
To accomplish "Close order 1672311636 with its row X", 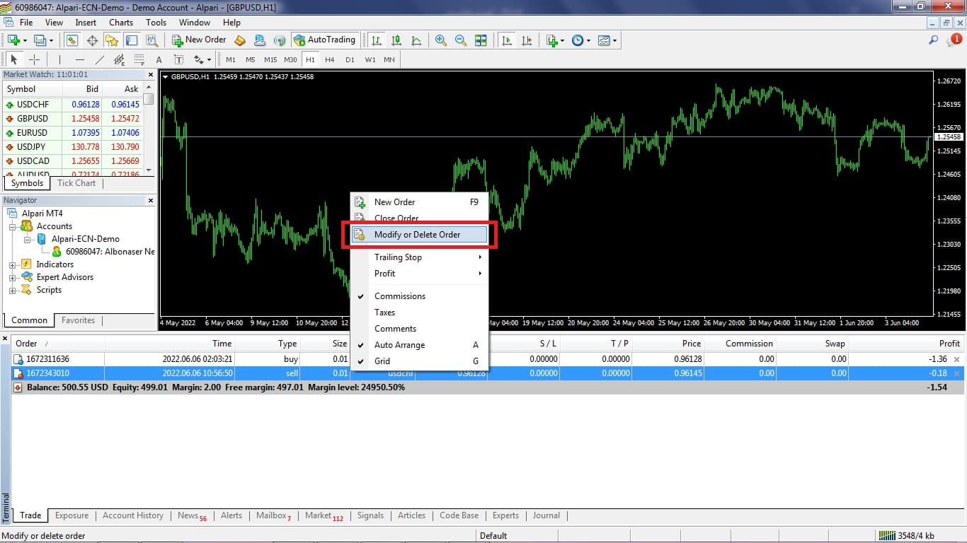I will pos(957,359).
